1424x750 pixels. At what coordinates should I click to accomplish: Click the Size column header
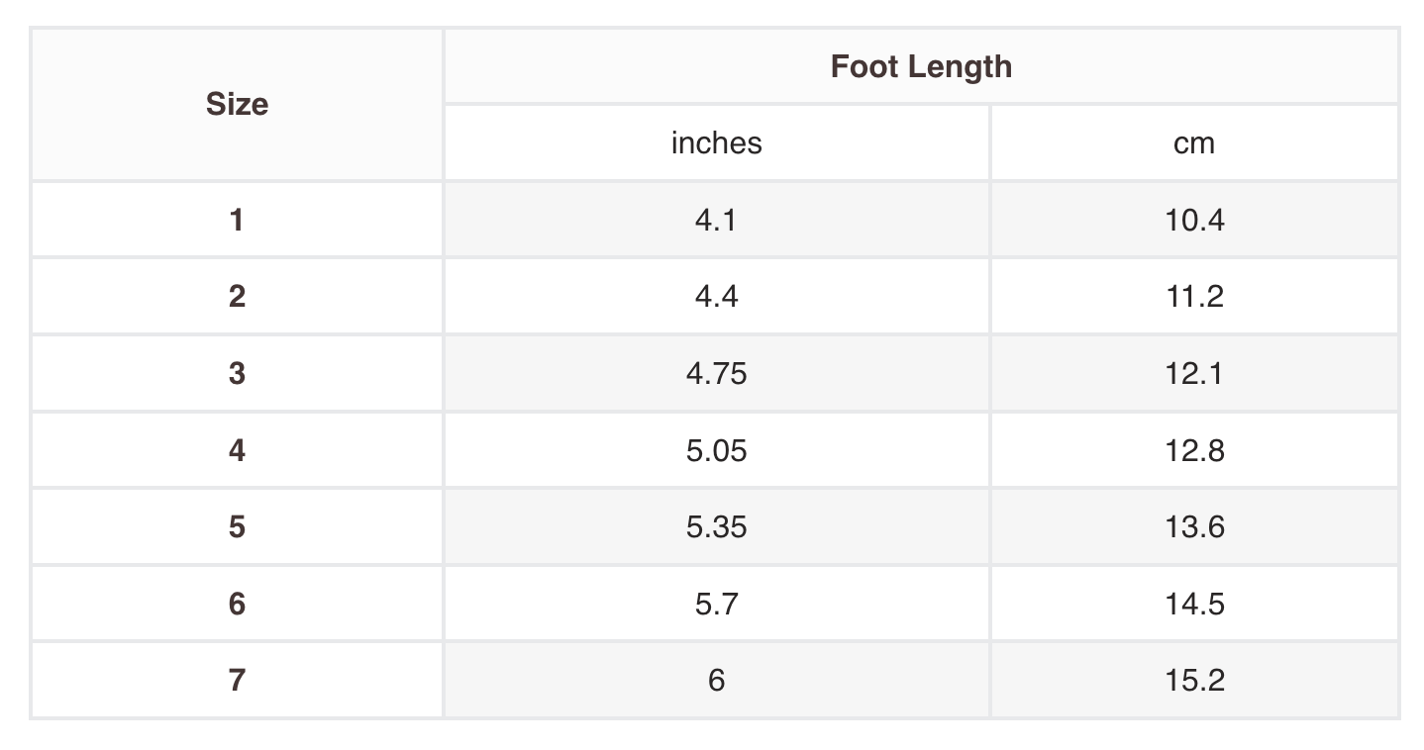(237, 104)
